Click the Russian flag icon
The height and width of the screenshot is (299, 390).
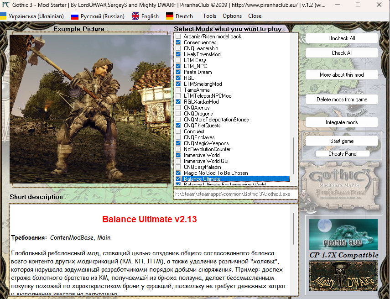[x=75, y=16]
